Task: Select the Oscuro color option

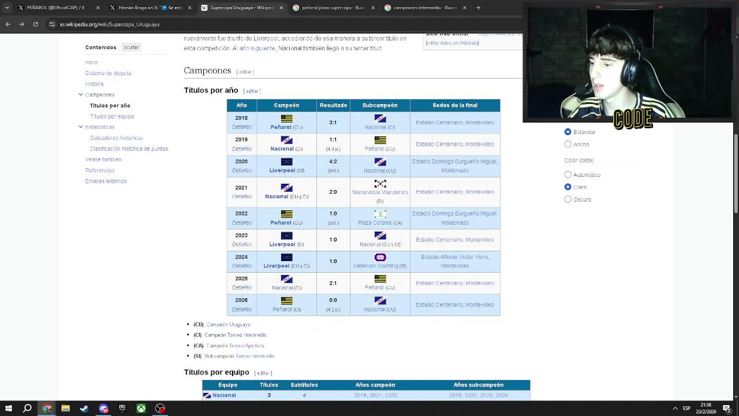Action: pyautogui.click(x=568, y=199)
